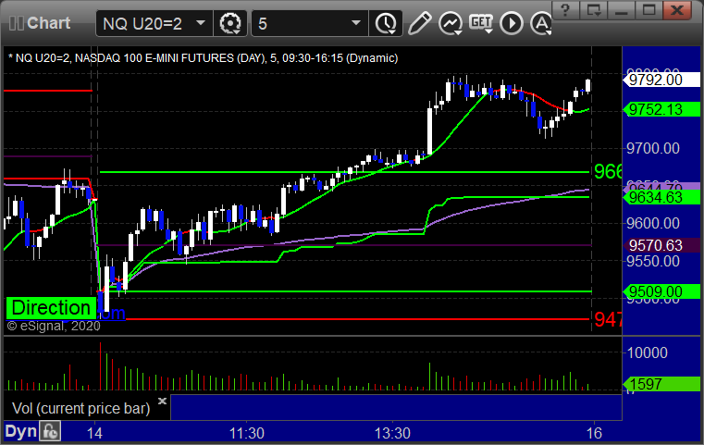This screenshot has height=445, width=704.
Task: Click the green Direction label
Action: coord(51,308)
